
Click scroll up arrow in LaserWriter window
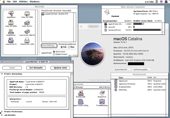coord(72,73)
